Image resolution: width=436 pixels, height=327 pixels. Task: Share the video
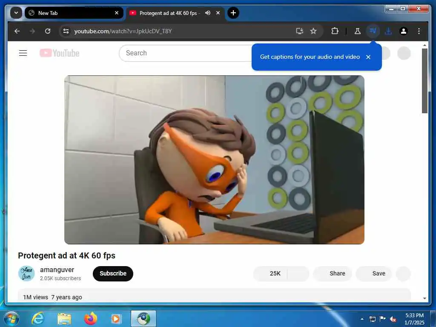pyautogui.click(x=333, y=274)
